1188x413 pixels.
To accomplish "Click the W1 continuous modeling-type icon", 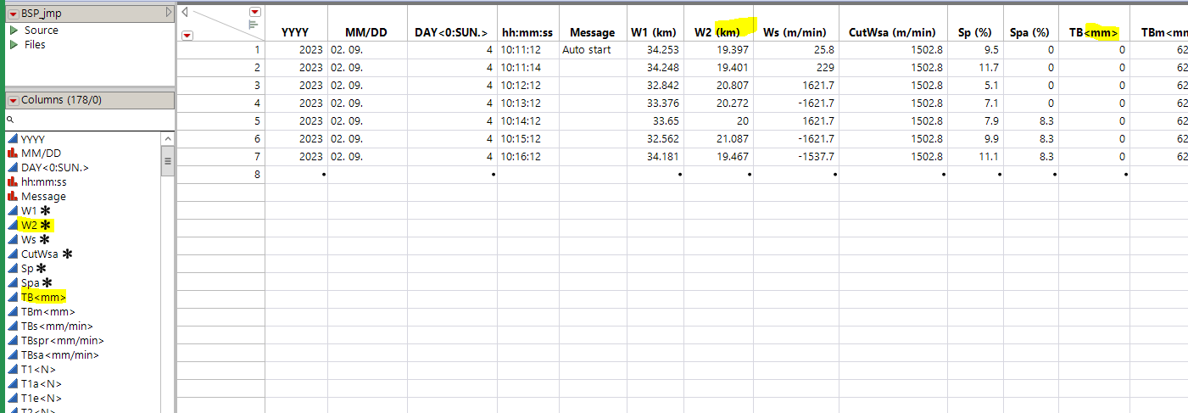I will pyautogui.click(x=13, y=211).
